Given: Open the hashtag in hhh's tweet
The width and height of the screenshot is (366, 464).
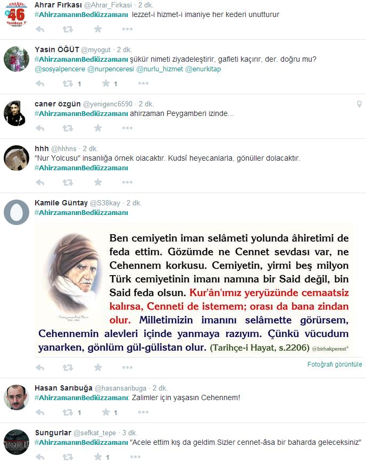Looking at the screenshot, I should [81, 168].
